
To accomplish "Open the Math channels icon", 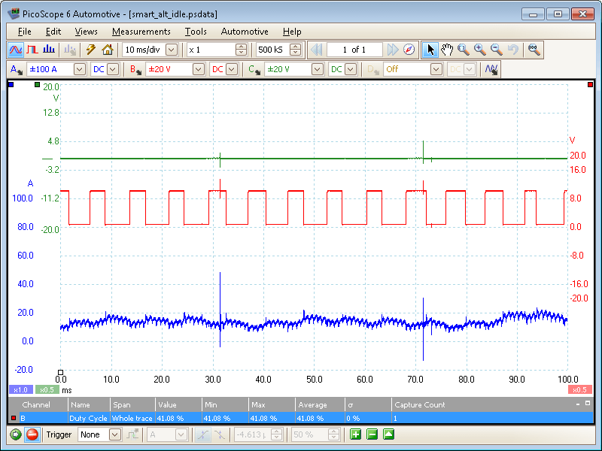I will click(492, 69).
